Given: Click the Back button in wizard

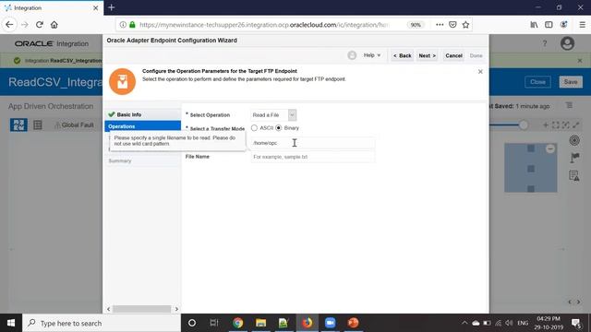Looking at the screenshot, I should [x=403, y=55].
